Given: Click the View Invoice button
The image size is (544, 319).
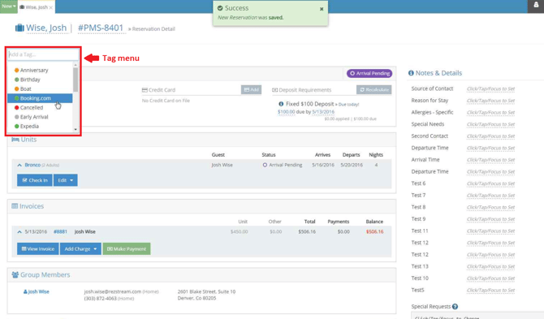Looking at the screenshot, I should (x=38, y=249).
